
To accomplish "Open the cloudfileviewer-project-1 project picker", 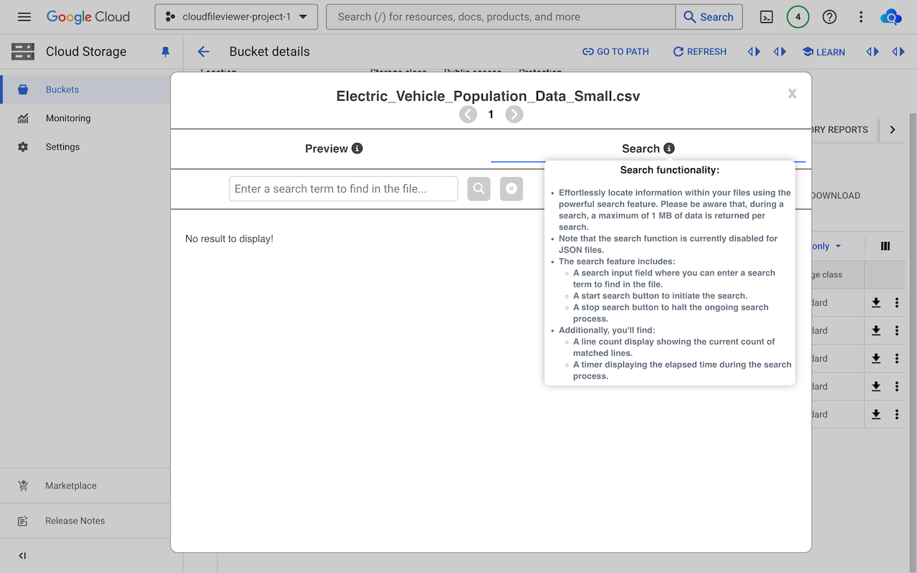I will click(236, 16).
